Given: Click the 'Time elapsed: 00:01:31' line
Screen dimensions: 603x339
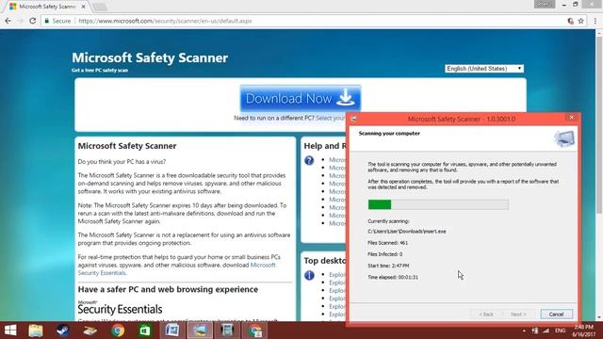Looking at the screenshot, I should coord(393,277).
